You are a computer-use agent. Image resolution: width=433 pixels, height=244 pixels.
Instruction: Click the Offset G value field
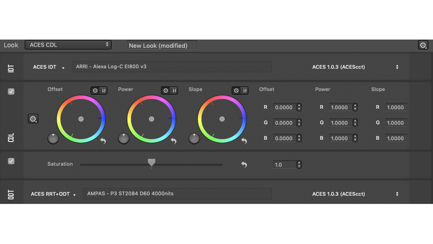tap(285, 123)
